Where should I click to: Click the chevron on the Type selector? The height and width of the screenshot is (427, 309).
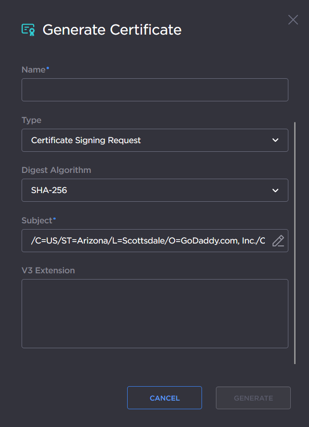coord(275,140)
